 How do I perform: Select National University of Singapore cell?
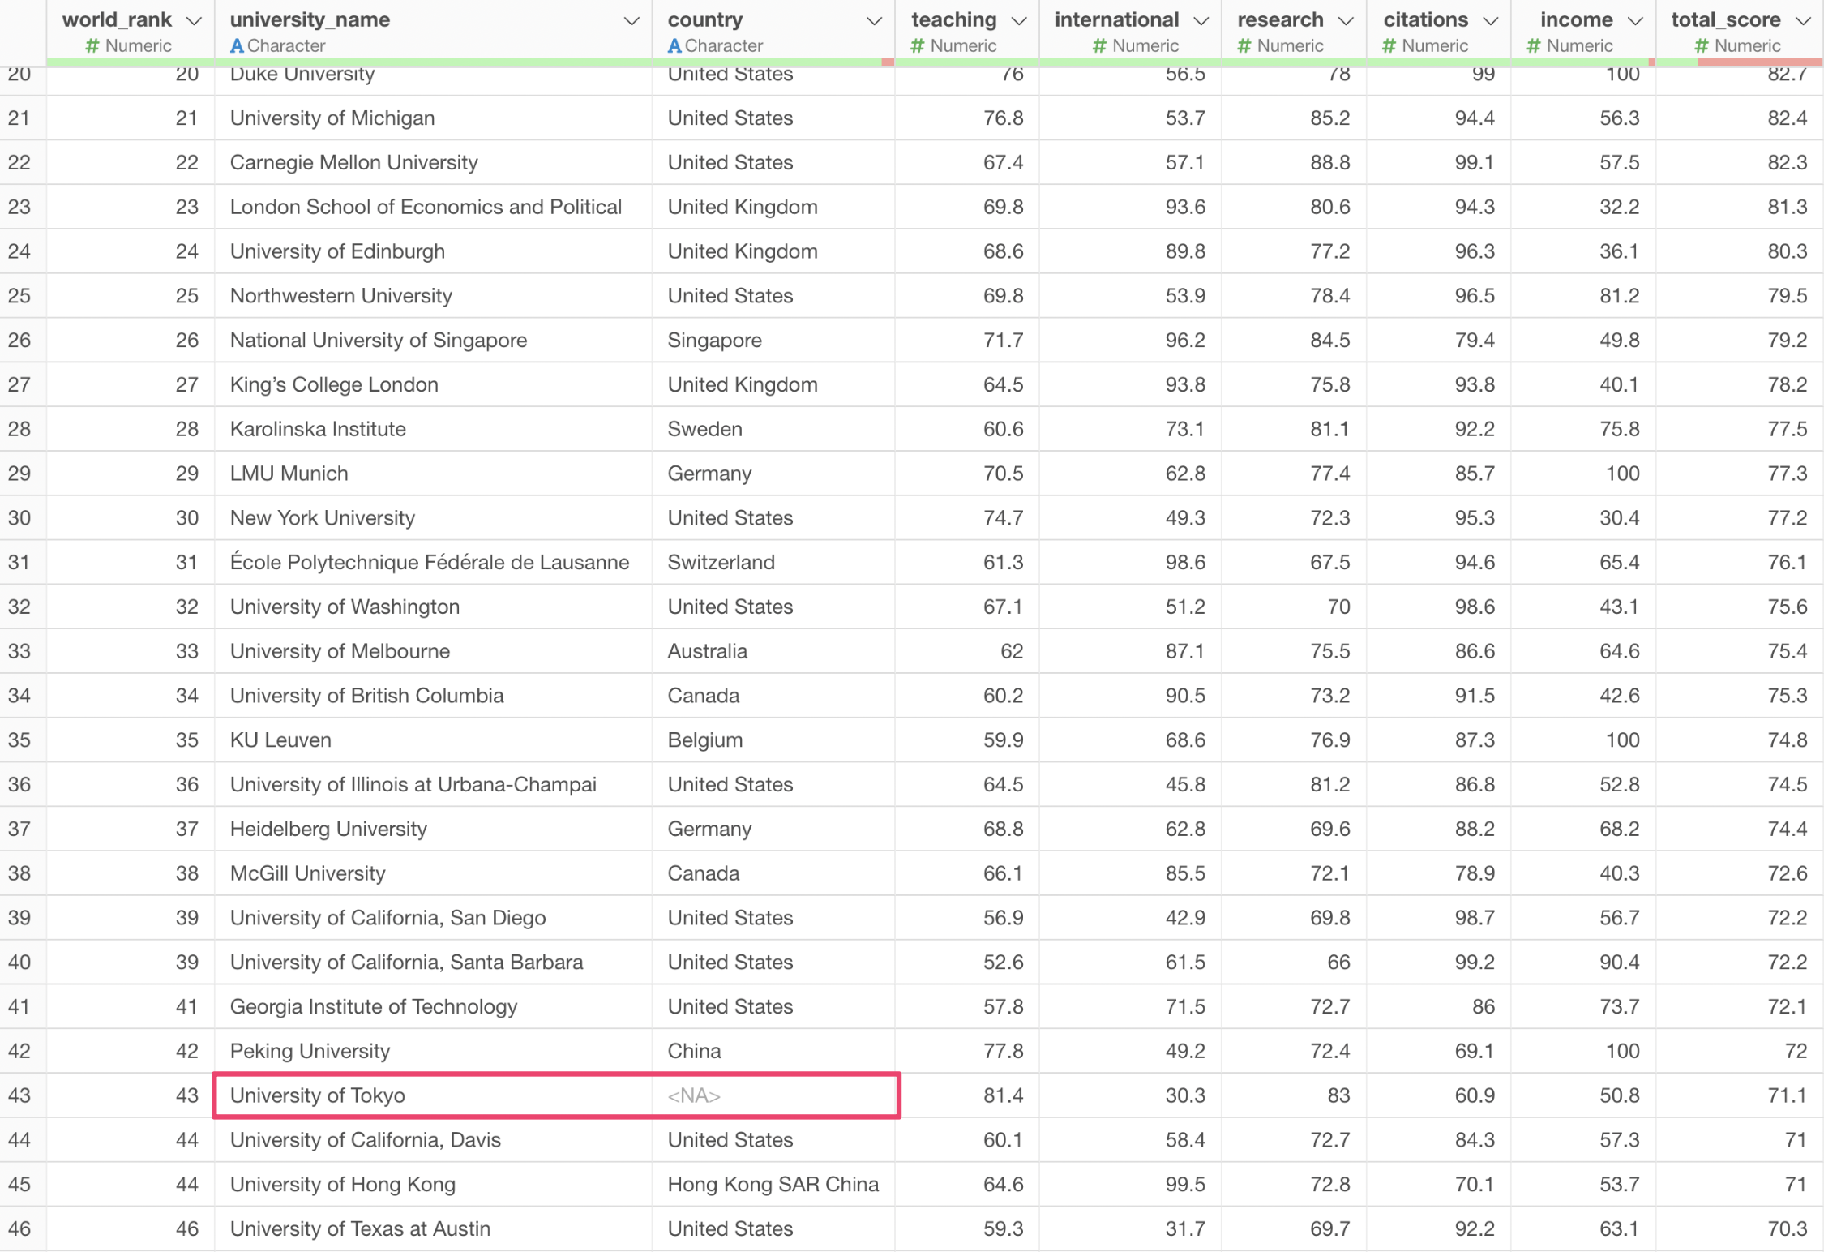coord(433,341)
